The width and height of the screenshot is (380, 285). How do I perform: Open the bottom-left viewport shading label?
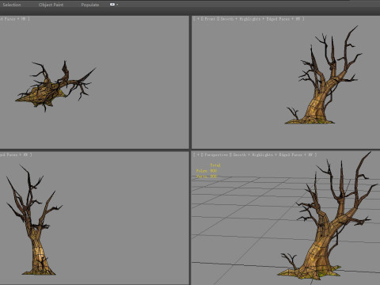coord(15,155)
